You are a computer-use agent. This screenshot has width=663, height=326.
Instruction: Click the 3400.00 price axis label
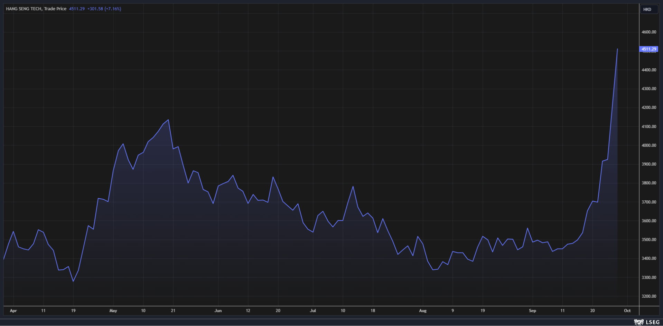649,258
